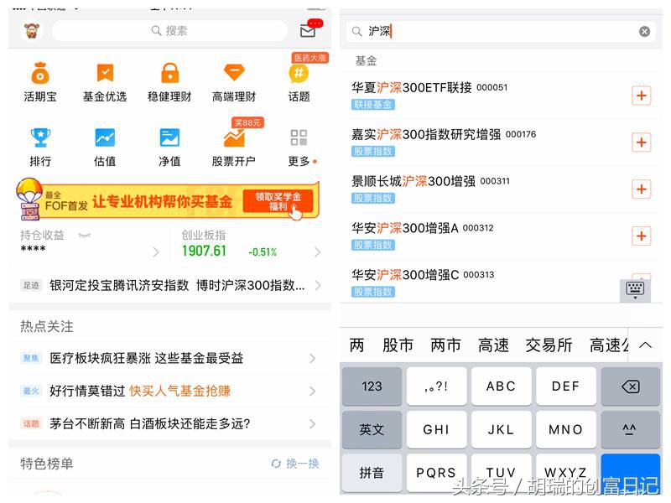
Task: Collapse suggestions with the chevron arrow
Action: pos(645,345)
